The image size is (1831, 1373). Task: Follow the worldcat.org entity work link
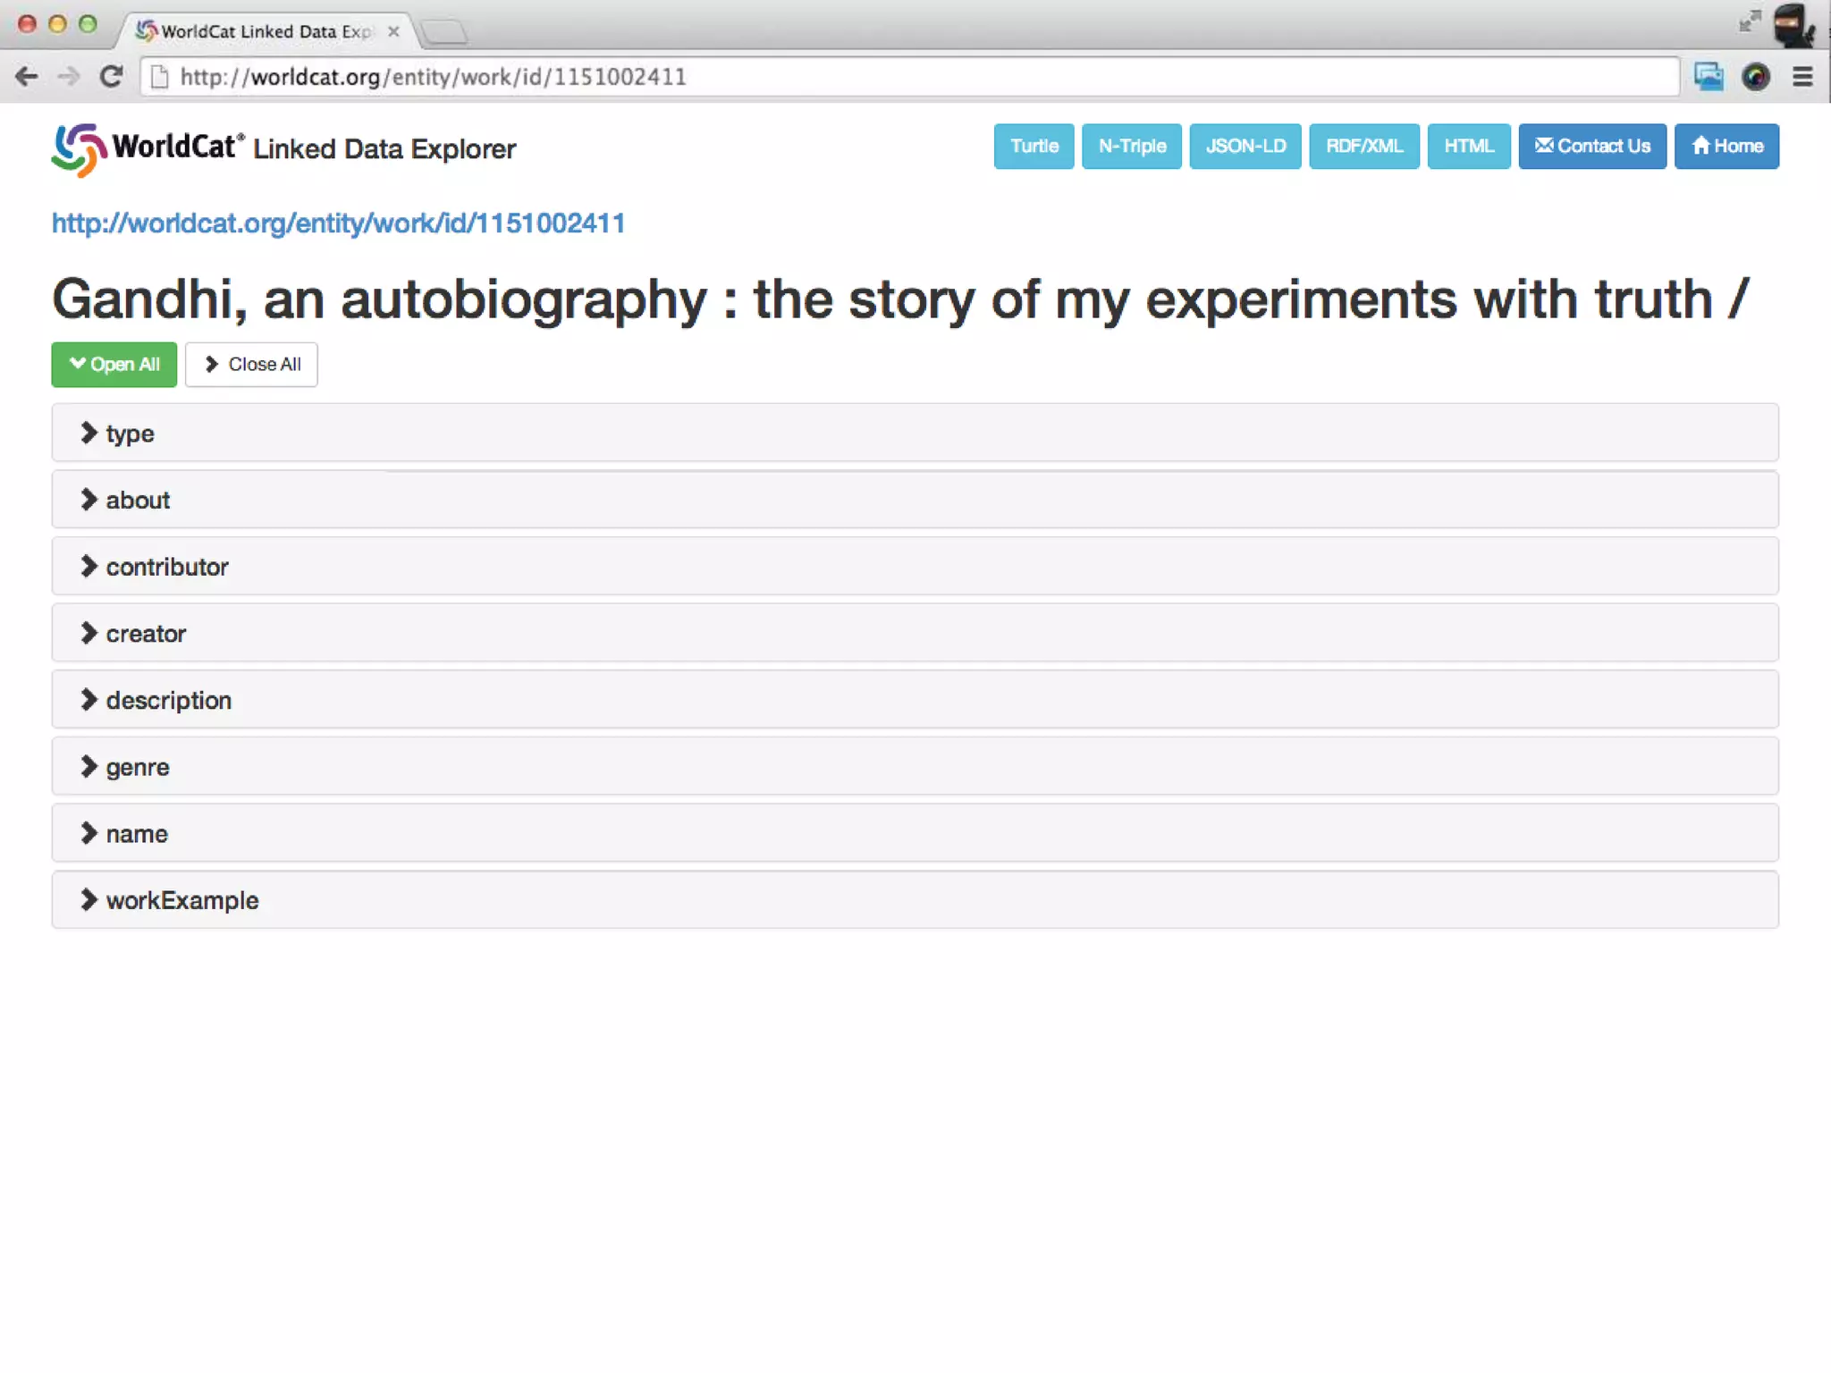point(338,223)
